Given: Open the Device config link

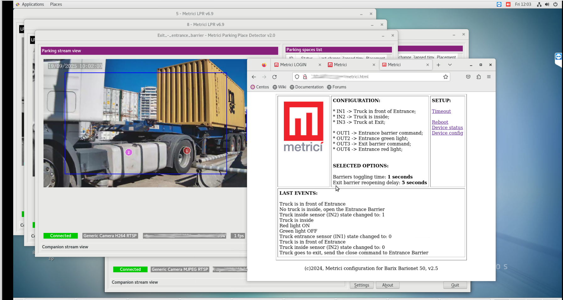Looking at the screenshot, I should click(x=447, y=133).
